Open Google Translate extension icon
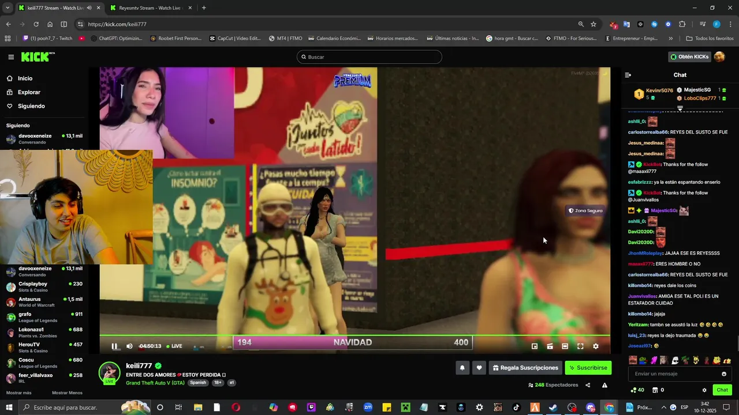The width and height of the screenshot is (739, 415). [626, 24]
